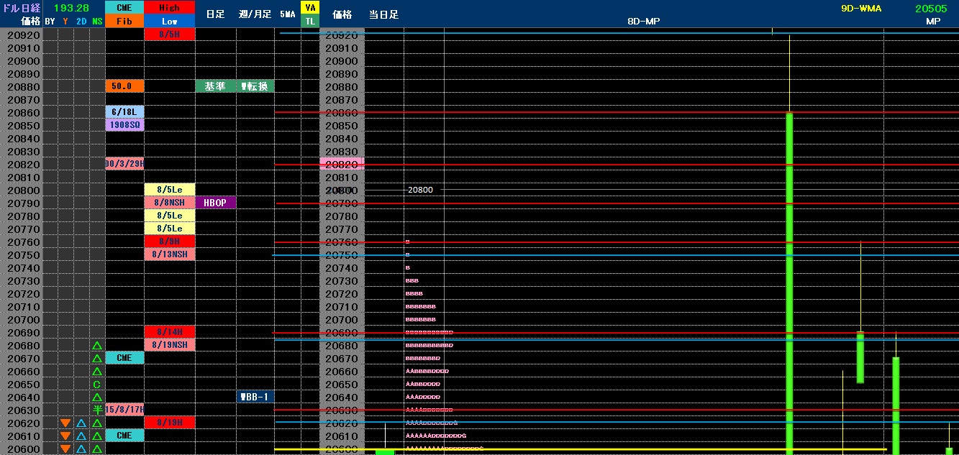Viewport: 959px width, 455px height.
Task: Click the ドル日経 title label
Action: (20, 7)
